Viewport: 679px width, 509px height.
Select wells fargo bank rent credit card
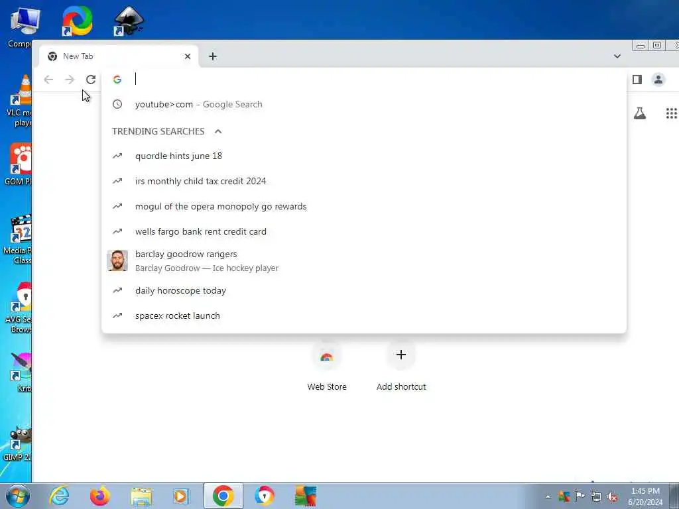click(364, 231)
